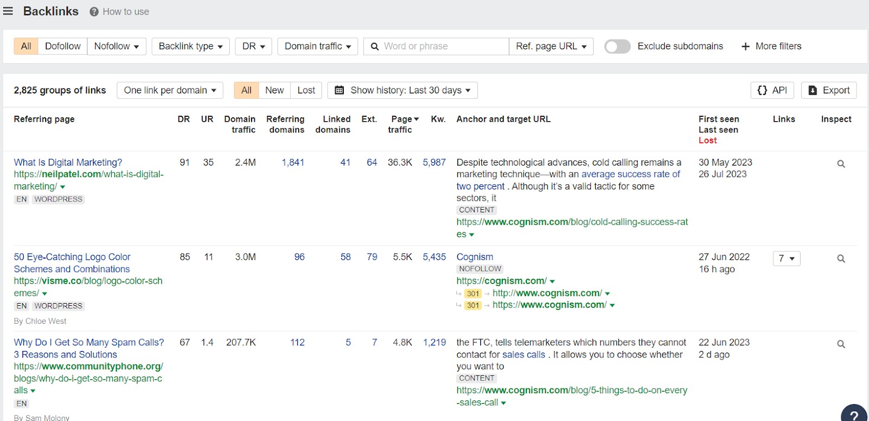Open the average success rate anchor link
The width and height of the screenshot is (869, 421).
click(x=568, y=180)
